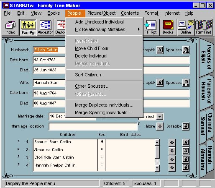Open scrapbook for Almarina Catlin

tap(186, 151)
